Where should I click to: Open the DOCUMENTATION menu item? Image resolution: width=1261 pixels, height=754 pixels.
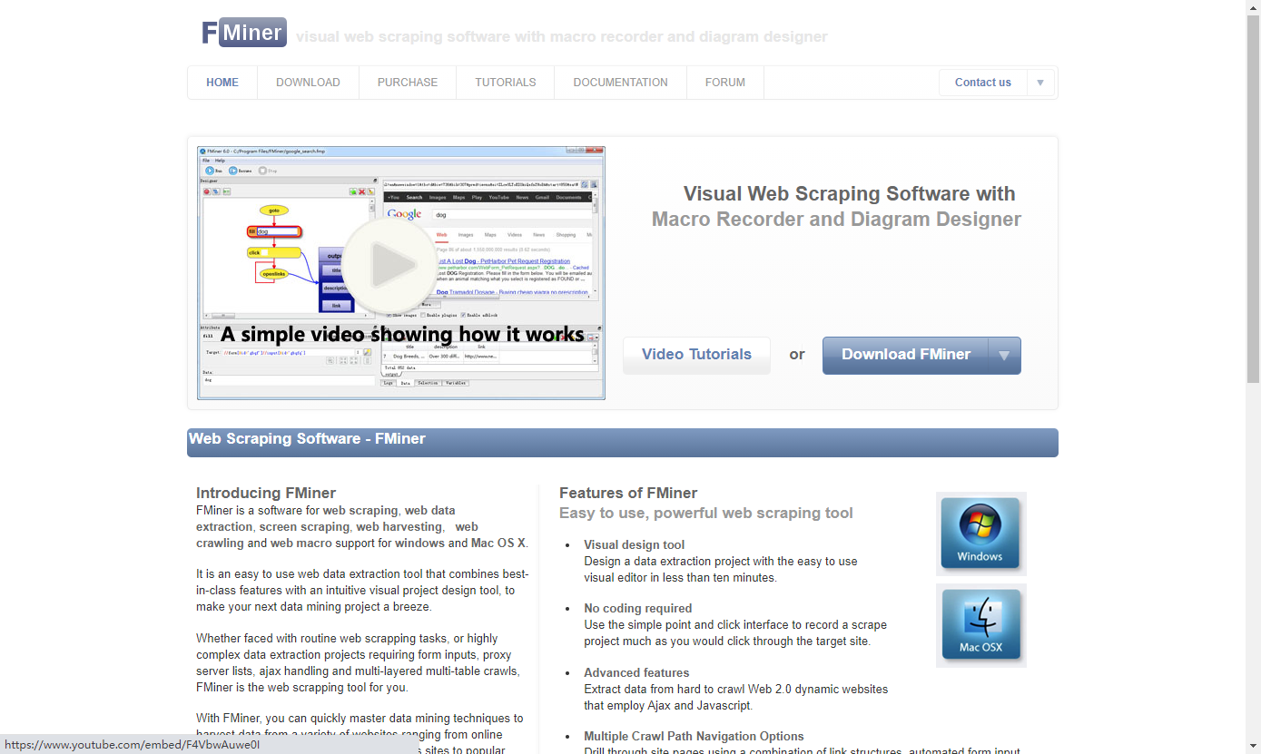pos(621,83)
